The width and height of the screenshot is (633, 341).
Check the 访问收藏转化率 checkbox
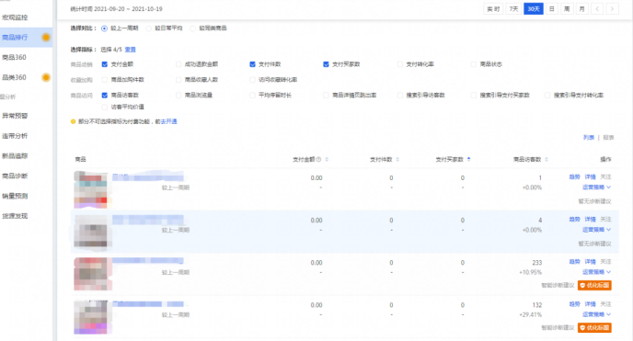tap(252, 80)
